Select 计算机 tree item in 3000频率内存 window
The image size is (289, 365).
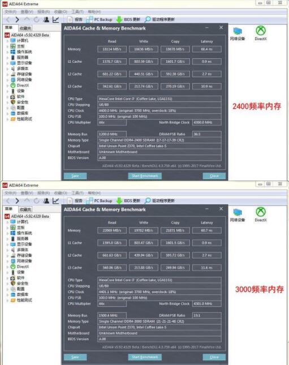point(20,222)
